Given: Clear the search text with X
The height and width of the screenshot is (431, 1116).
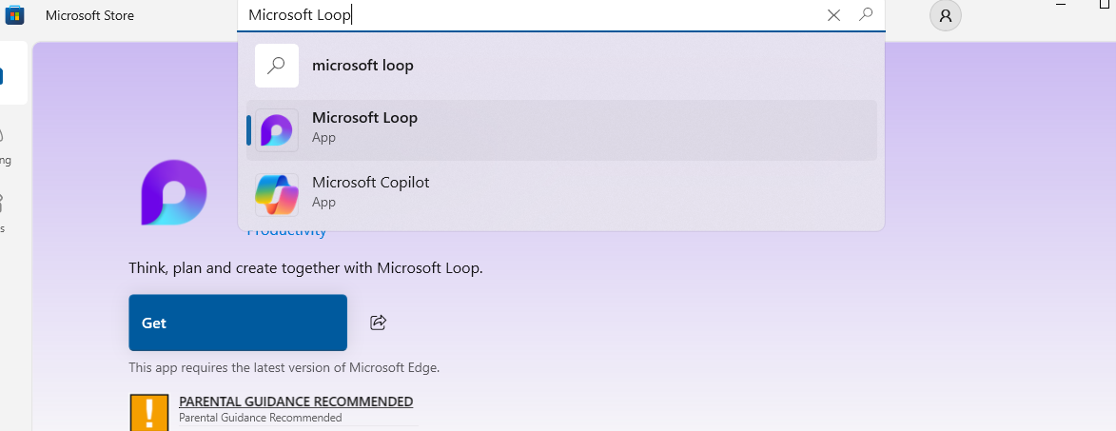Looking at the screenshot, I should 833,15.
